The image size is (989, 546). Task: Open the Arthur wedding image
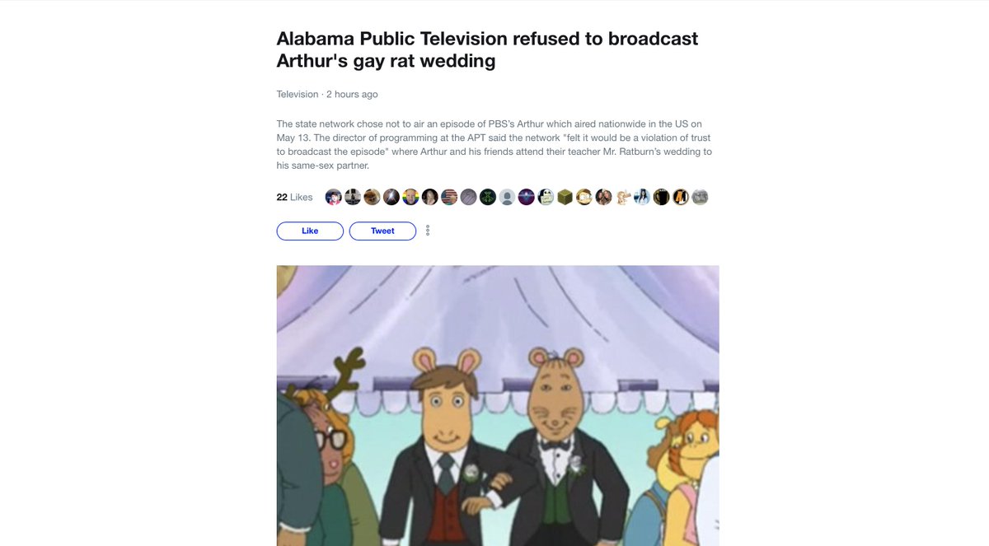[x=498, y=405]
